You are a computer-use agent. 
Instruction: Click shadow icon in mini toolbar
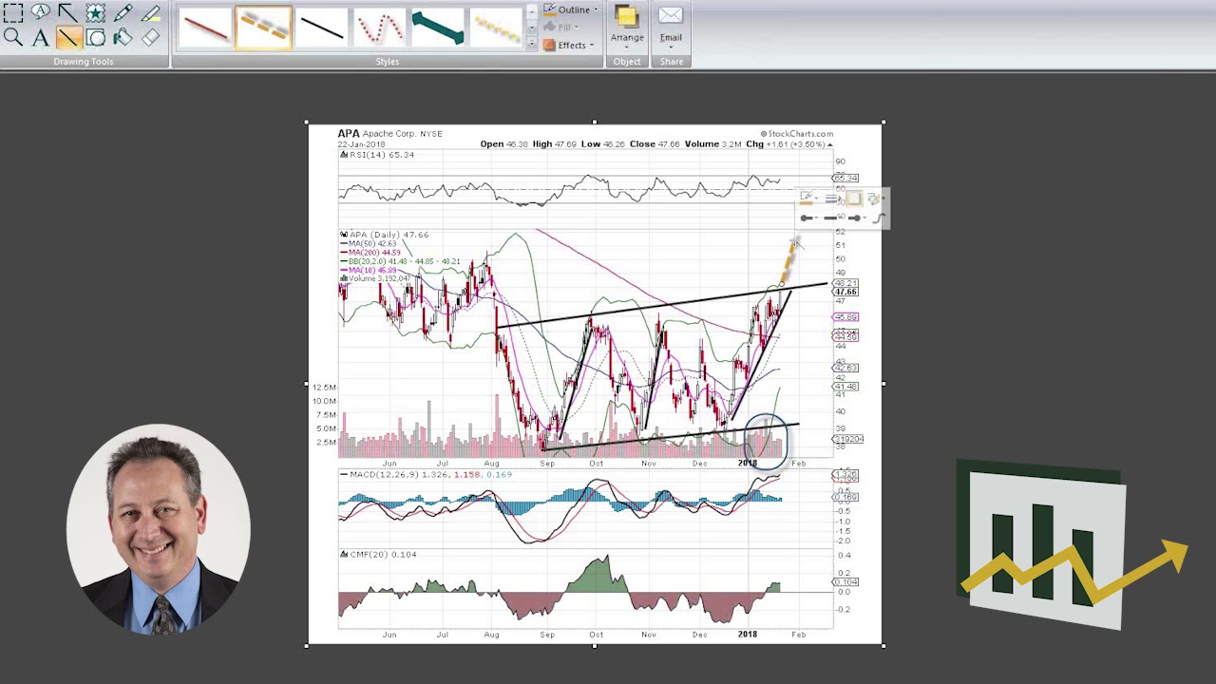click(x=854, y=199)
